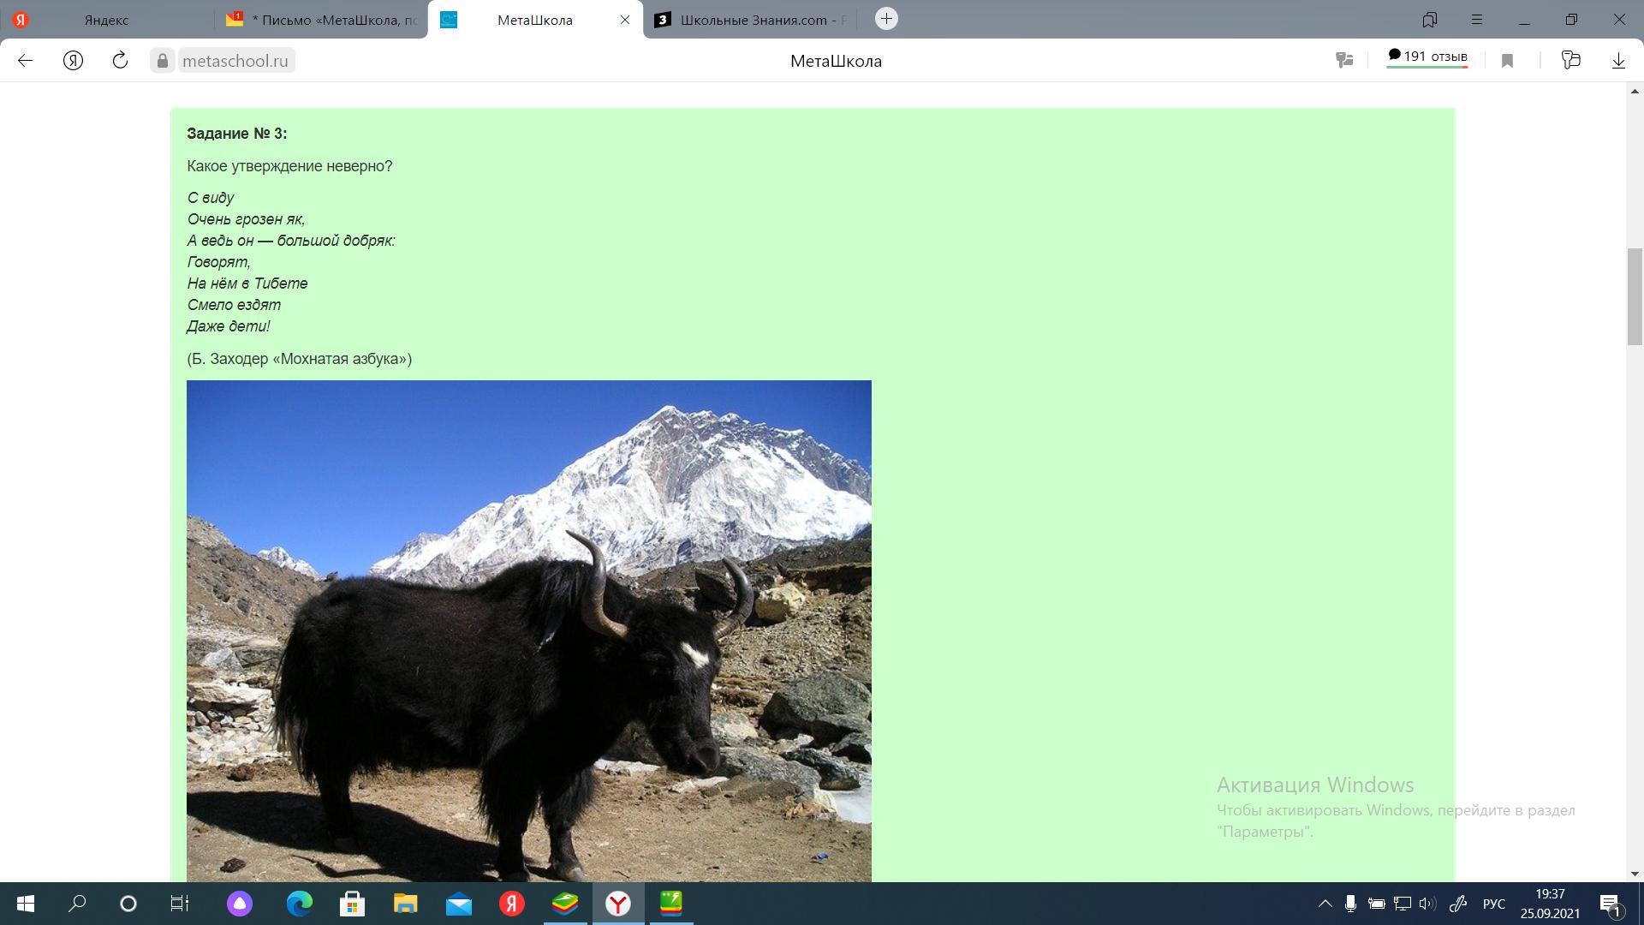Open Windows taskbar search
This screenshot has height=925, width=1644.
pos(77,904)
